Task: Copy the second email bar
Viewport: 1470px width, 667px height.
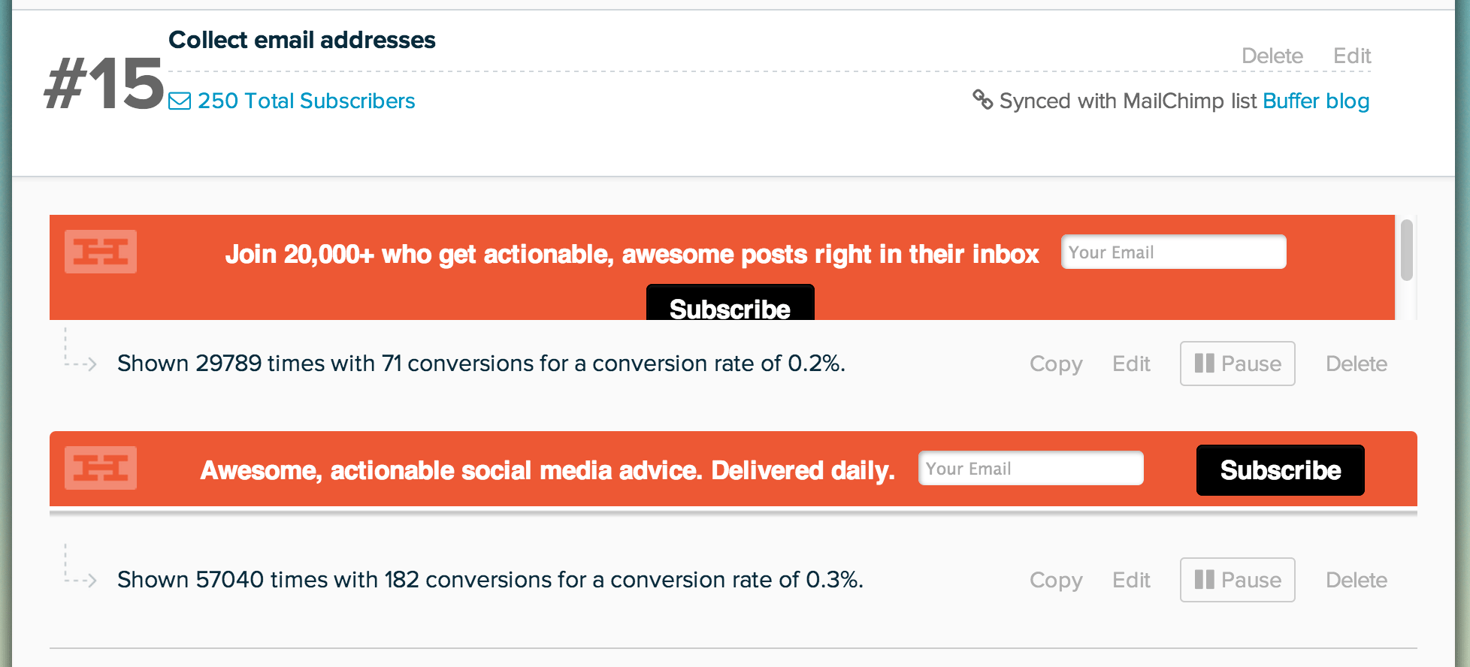Action: click(1055, 579)
